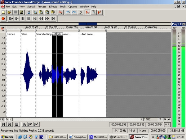This screenshot has width=186, height=140.
Task: Open the Process menu
Action: (42, 7)
